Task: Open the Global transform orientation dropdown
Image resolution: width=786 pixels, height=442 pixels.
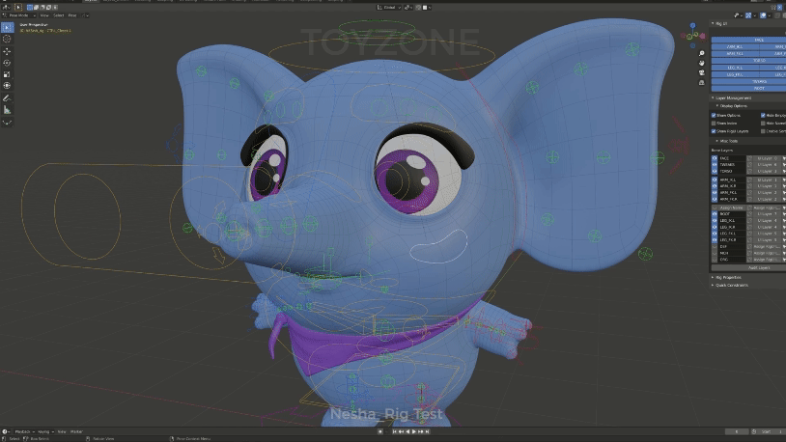Action: (x=389, y=8)
